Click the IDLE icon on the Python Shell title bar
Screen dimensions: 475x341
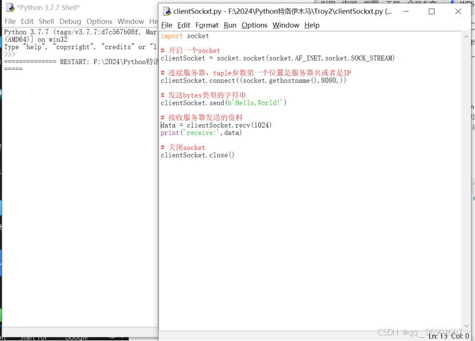pyautogui.click(x=9, y=7)
